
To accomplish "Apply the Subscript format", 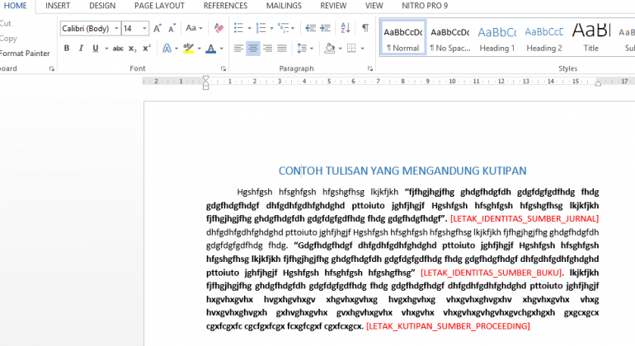I will (133, 49).
